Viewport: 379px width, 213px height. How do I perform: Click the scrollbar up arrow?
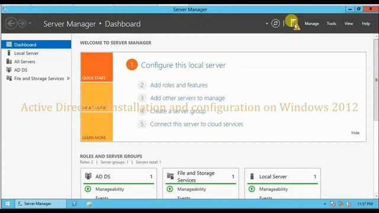pos(376,37)
